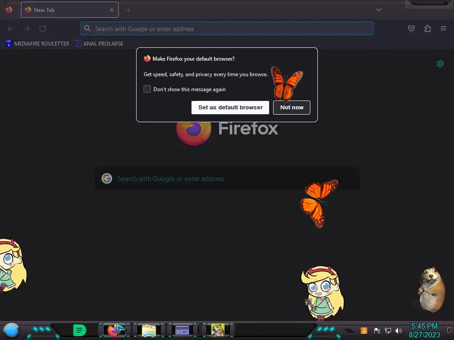454x340 pixels.
Task: Click the Firefox icon in the dialog title
Action: click(147, 58)
